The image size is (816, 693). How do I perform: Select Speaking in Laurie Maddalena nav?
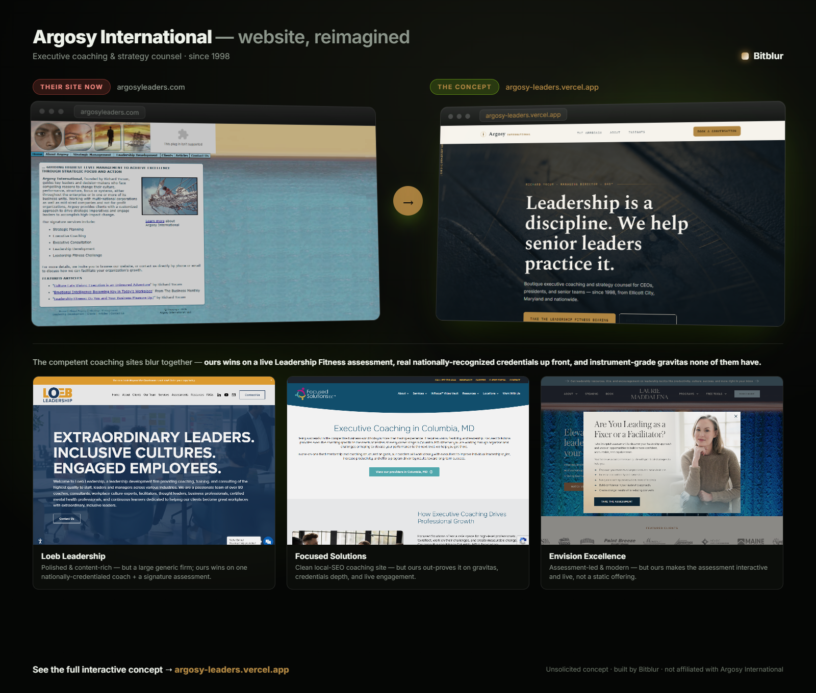pyautogui.click(x=592, y=394)
